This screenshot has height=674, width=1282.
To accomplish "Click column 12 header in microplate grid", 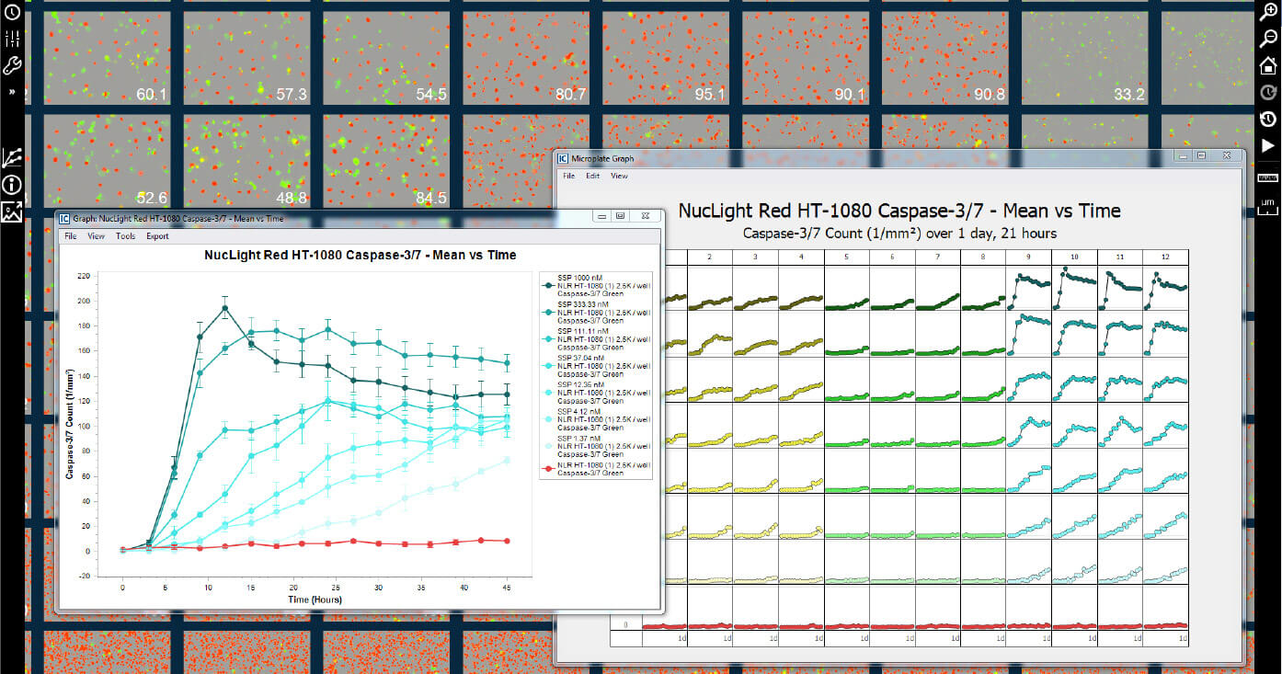I will click(1165, 257).
